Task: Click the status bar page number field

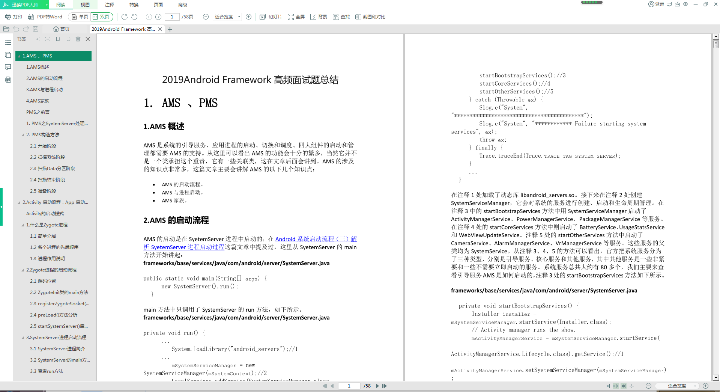Action: pos(349,386)
